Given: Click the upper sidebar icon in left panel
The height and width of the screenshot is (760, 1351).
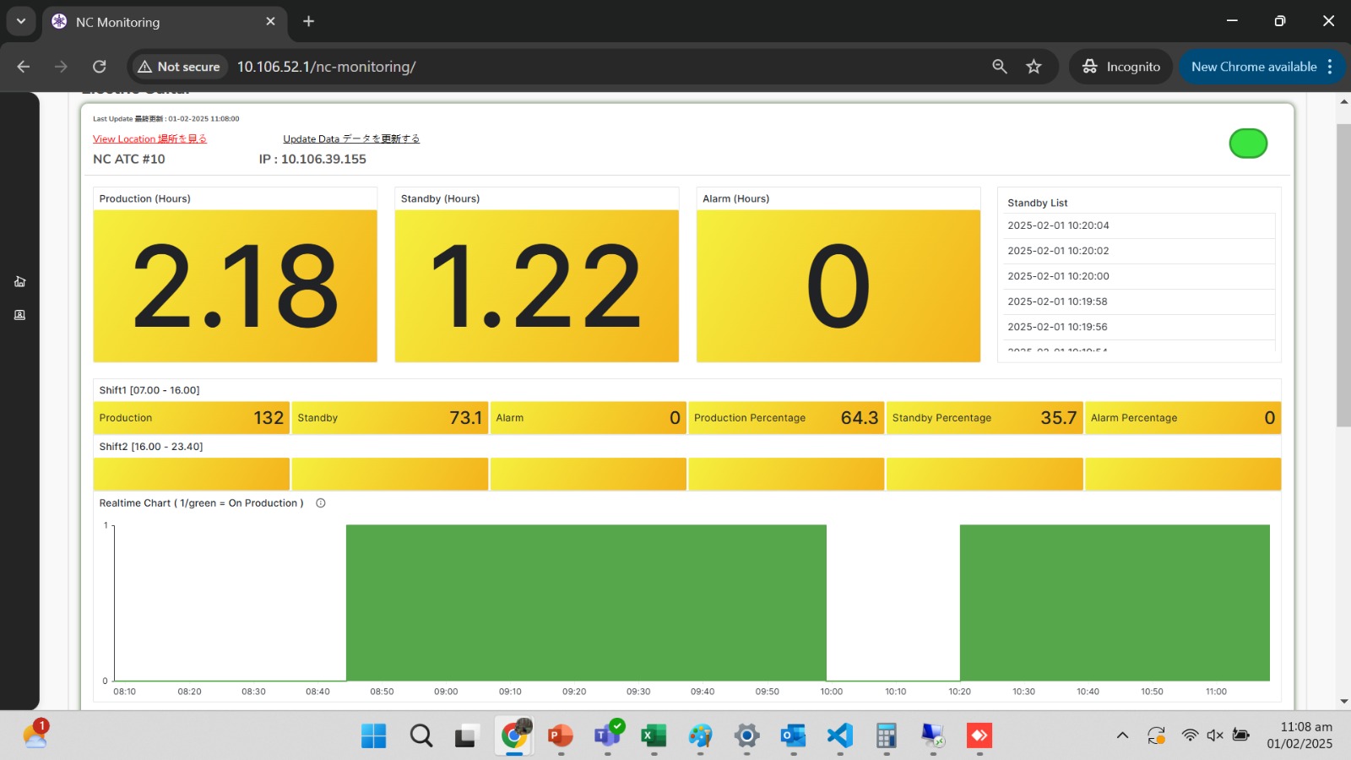Looking at the screenshot, I should click(19, 281).
